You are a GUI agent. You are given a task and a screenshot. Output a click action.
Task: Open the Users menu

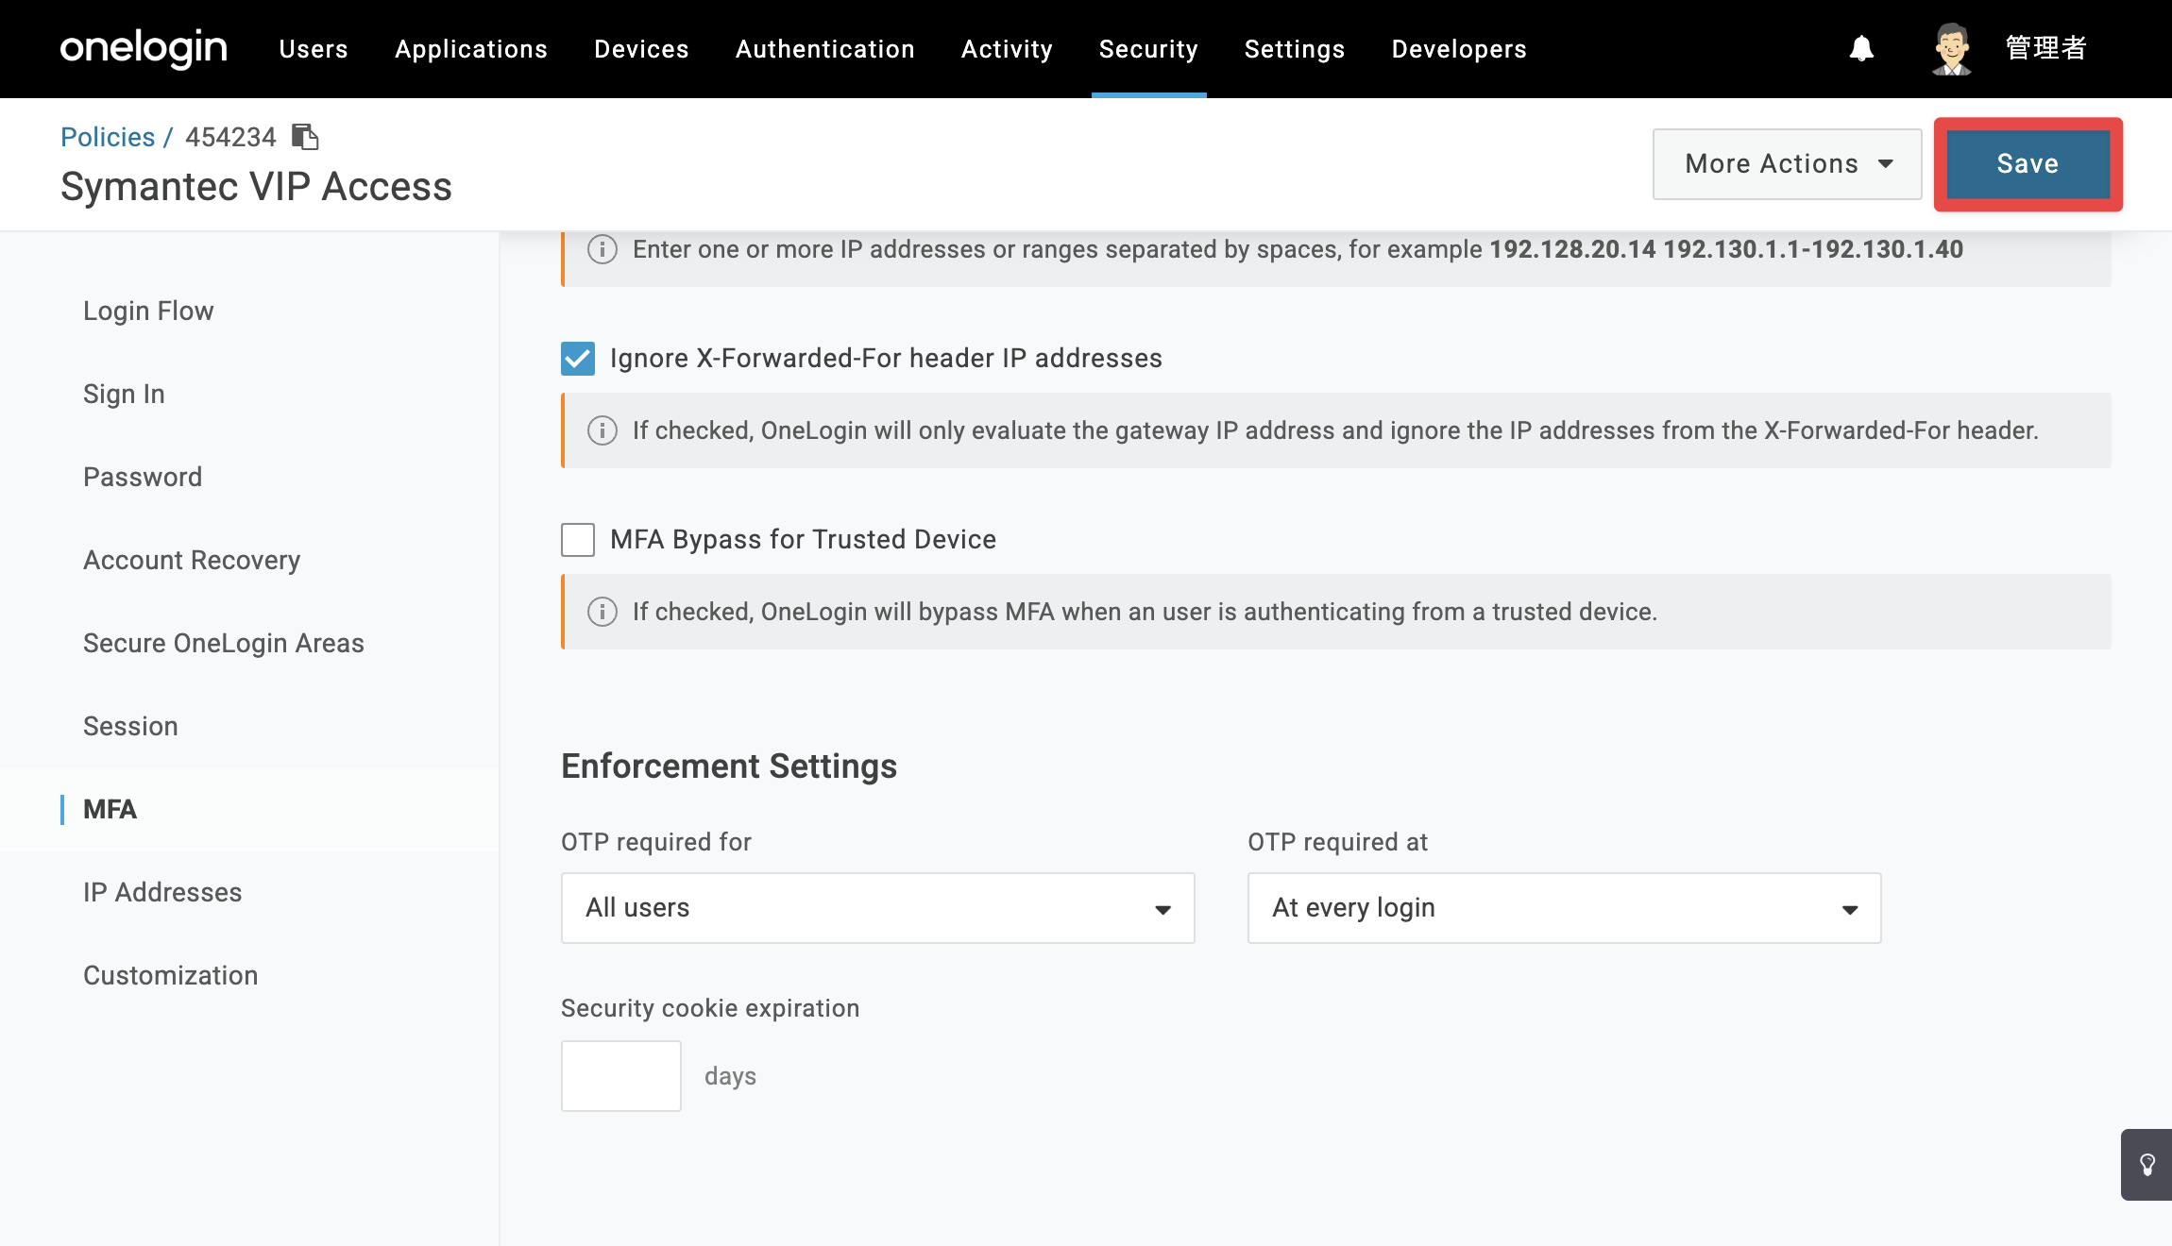[314, 49]
